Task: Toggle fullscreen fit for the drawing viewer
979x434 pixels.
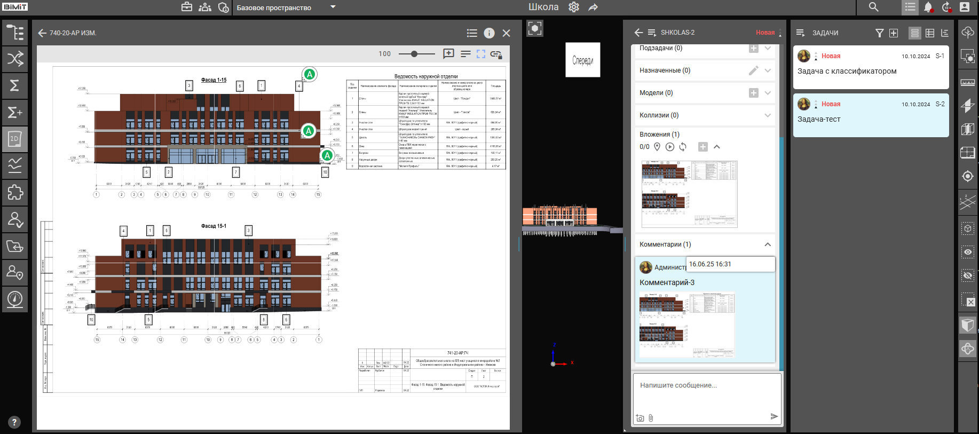Action: pyautogui.click(x=481, y=54)
